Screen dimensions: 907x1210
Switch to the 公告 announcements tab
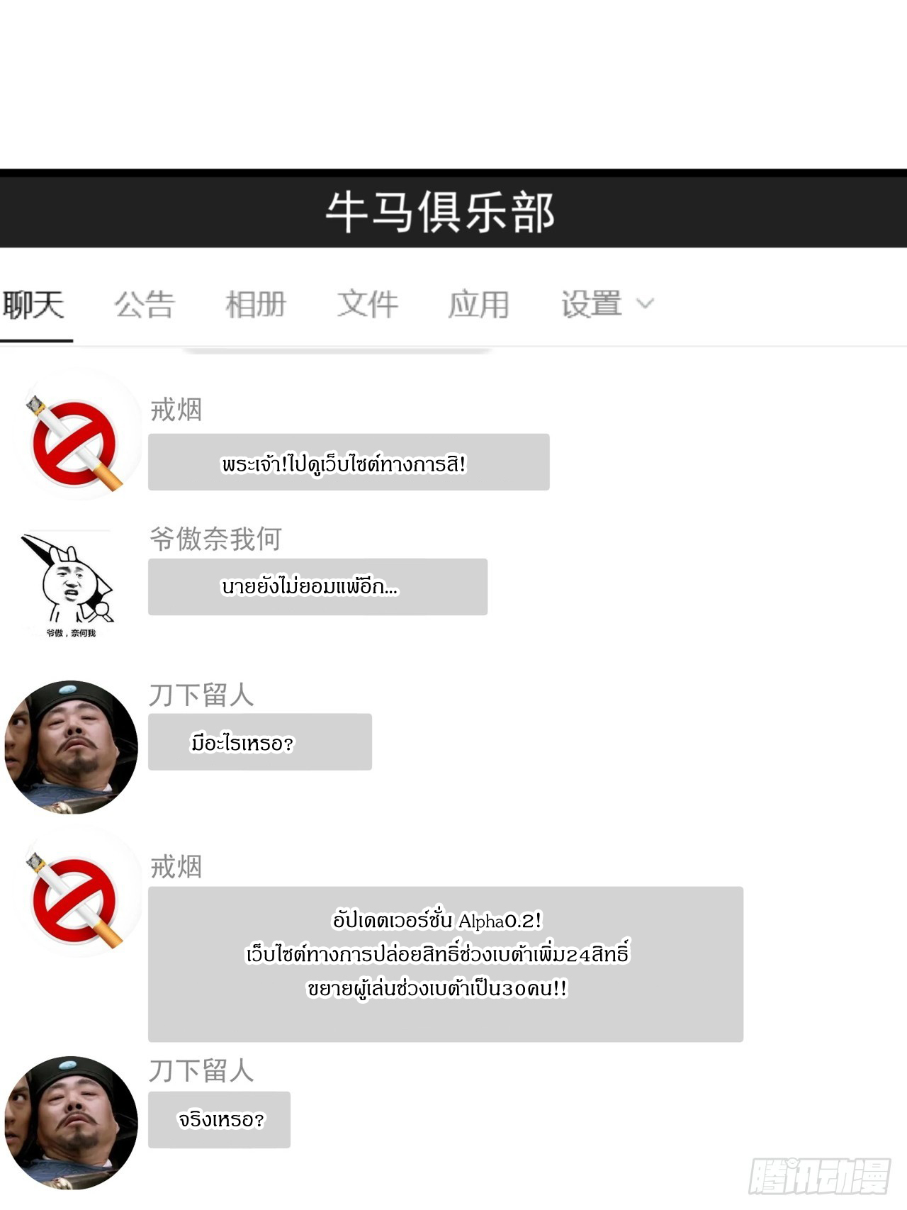pyautogui.click(x=145, y=305)
